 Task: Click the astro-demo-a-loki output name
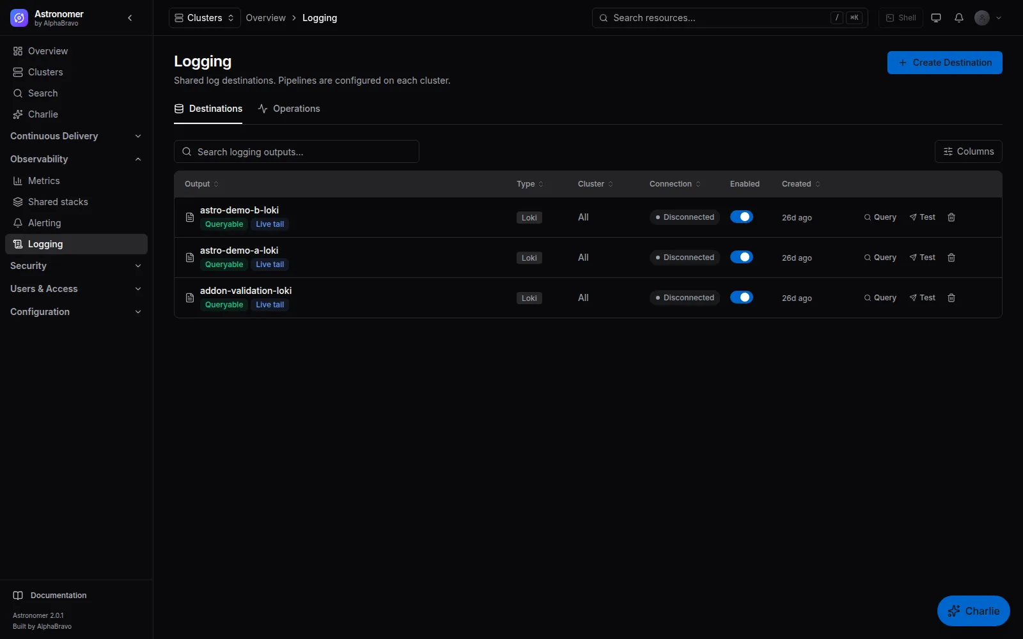coord(239,250)
